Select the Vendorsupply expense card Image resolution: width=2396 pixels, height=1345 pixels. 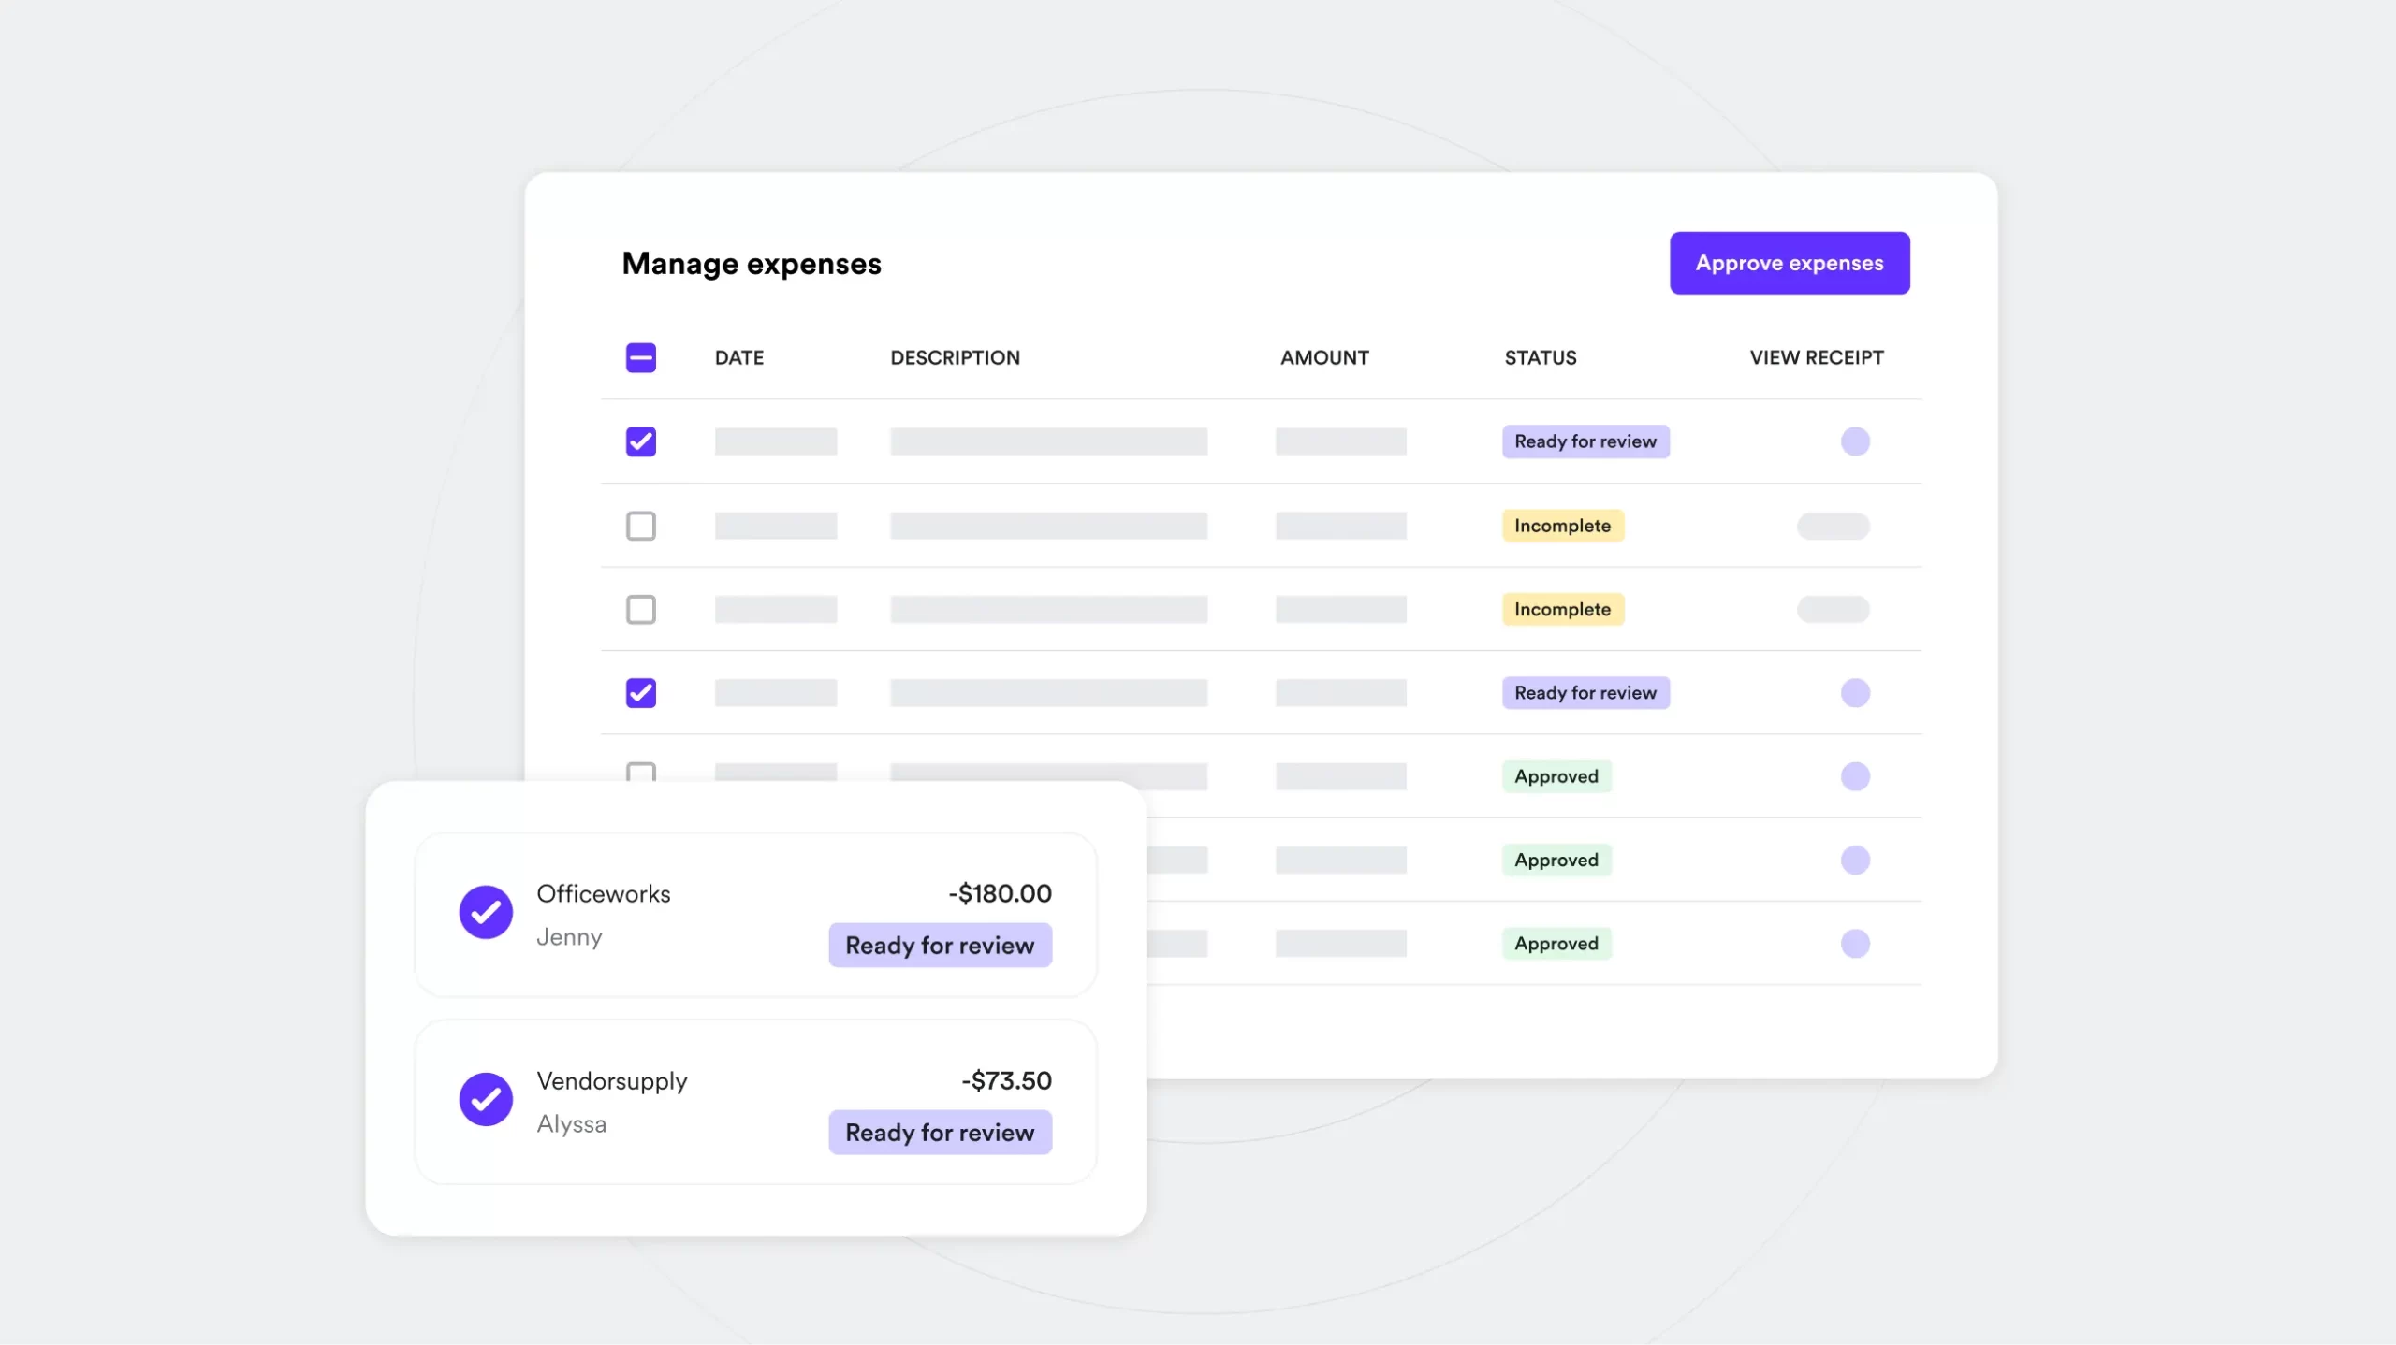(x=754, y=1102)
